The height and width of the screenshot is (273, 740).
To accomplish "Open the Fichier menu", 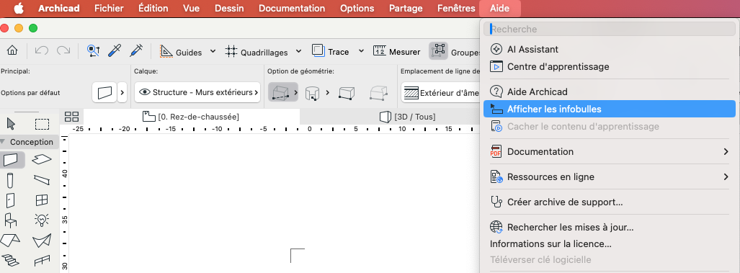I will [109, 8].
